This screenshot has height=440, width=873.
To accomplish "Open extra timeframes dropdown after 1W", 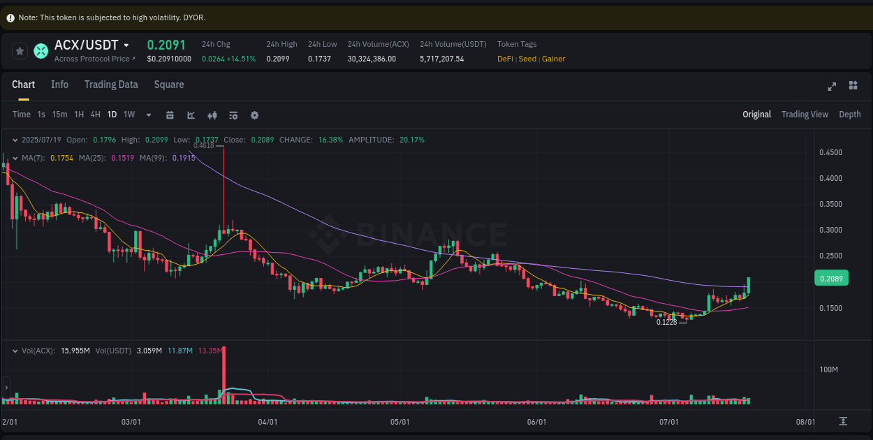I will click(148, 115).
